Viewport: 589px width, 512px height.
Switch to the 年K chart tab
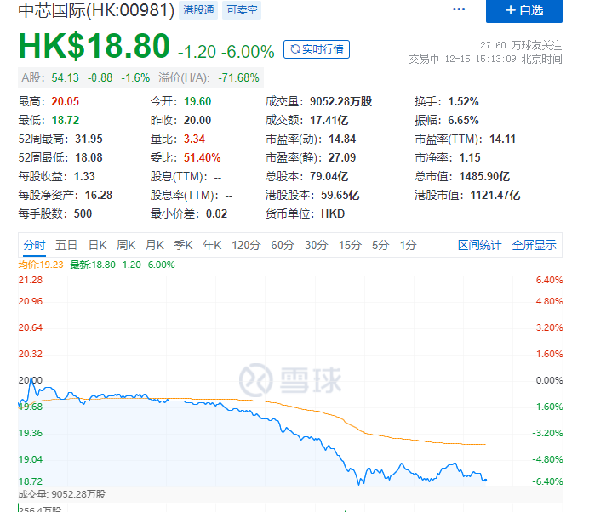[x=212, y=245]
